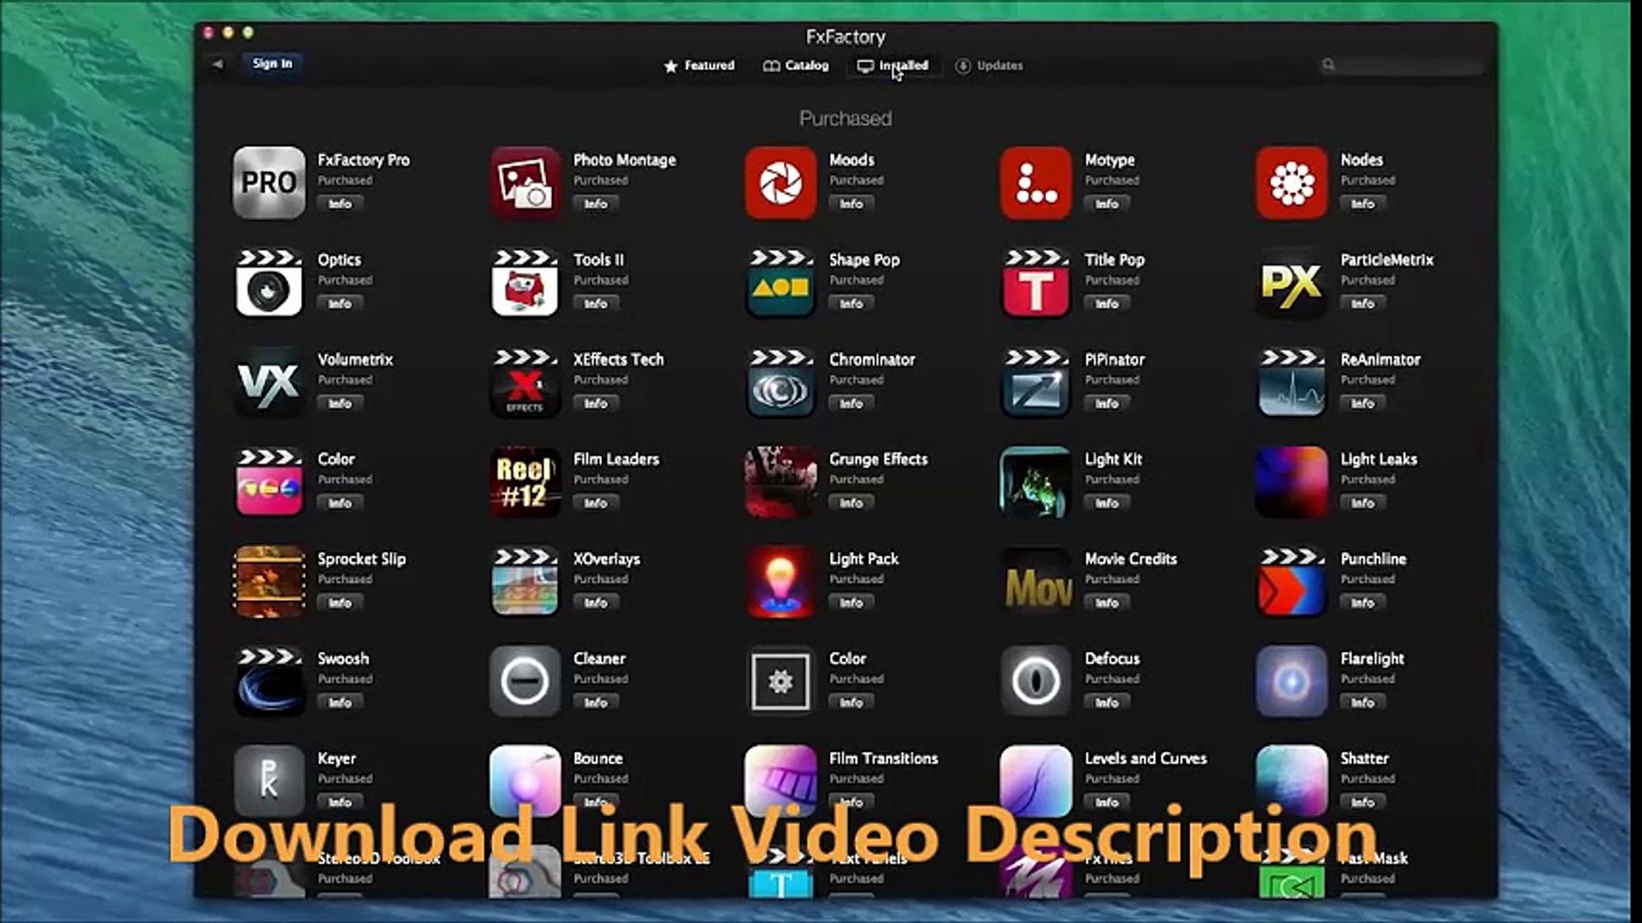Click the pink Color clapperboard icon
The width and height of the screenshot is (1642, 923).
(x=268, y=482)
